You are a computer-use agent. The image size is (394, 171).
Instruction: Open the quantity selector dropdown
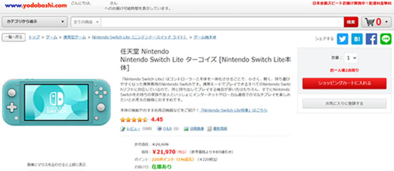(351, 58)
